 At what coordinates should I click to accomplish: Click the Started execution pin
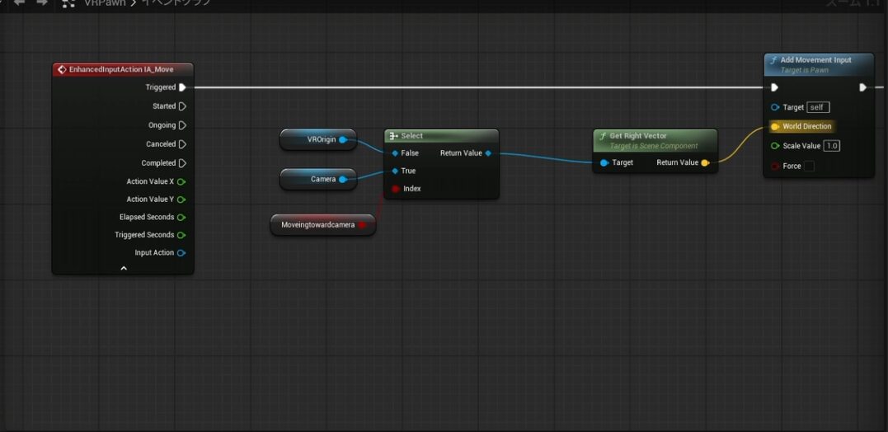click(x=182, y=106)
